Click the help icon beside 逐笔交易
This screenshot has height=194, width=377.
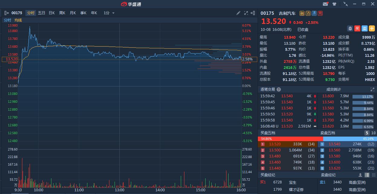pyautogui.click(x=279, y=89)
